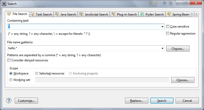Expand the Containing text dropdown arrow
204x110 pixels.
tap(163, 27)
